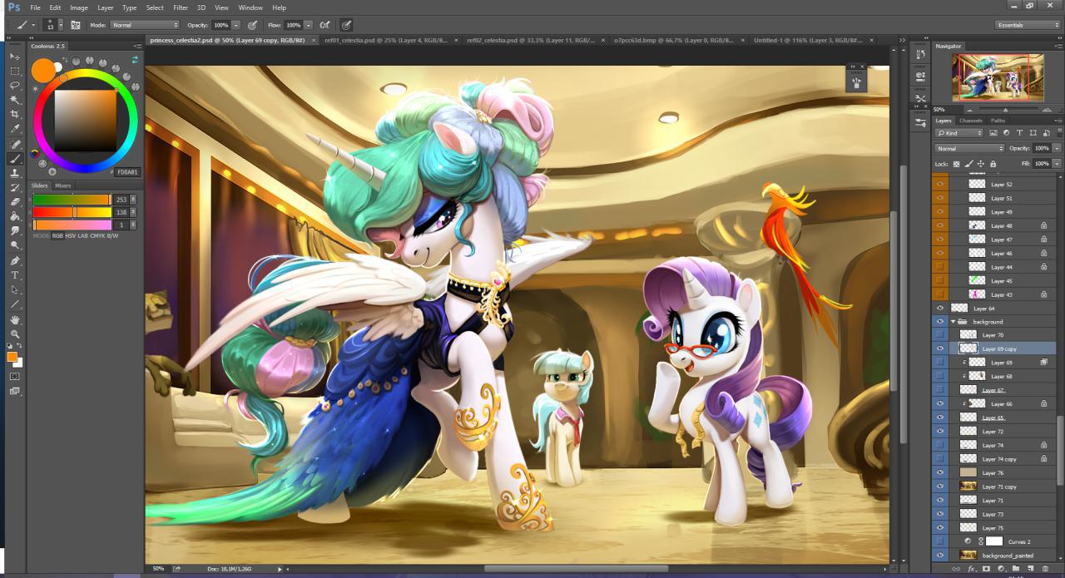Switch to the Paths tab

point(998,121)
